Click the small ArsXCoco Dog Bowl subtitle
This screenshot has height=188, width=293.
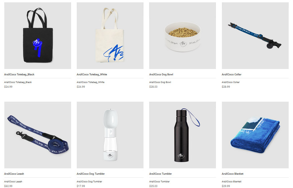pyautogui.click(x=160, y=82)
